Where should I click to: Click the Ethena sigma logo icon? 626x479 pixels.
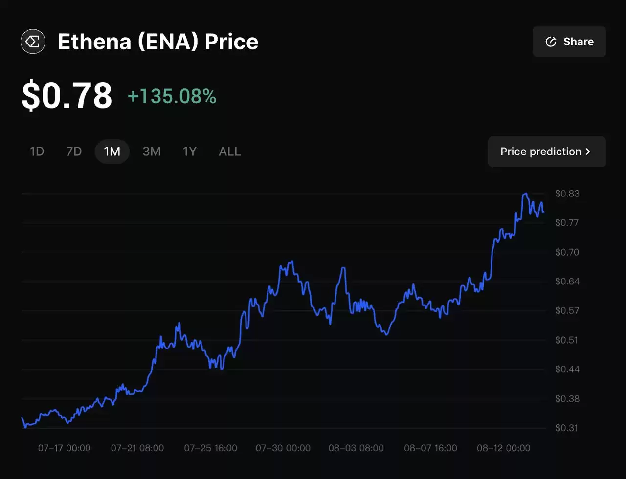(x=32, y=42)
